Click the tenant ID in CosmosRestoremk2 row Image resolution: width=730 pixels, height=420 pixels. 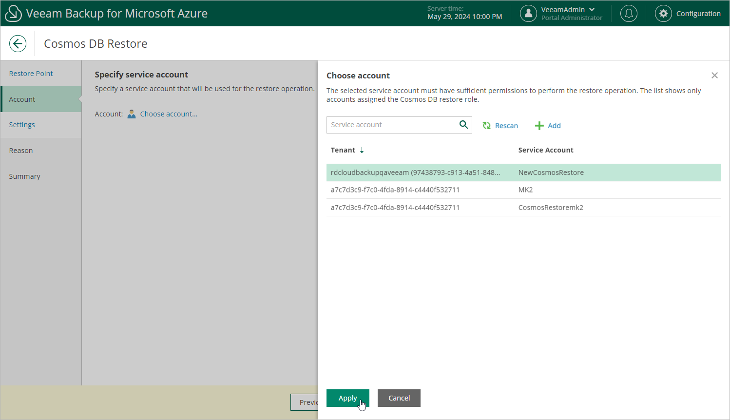point(395,208)
